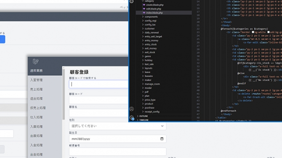Open 出金処理 in the sidebar

pyautogui.click(x=36, y=154)
